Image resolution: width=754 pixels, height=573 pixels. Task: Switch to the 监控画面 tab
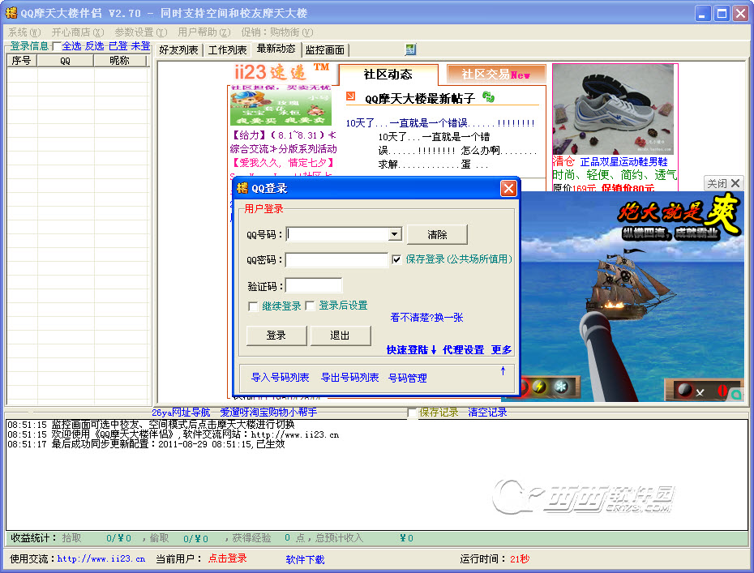pyautogui.click(x=324, y=50)
